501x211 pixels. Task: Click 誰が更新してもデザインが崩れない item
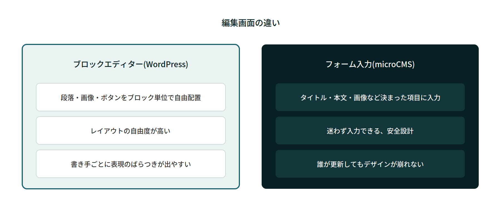click(370, 164)
